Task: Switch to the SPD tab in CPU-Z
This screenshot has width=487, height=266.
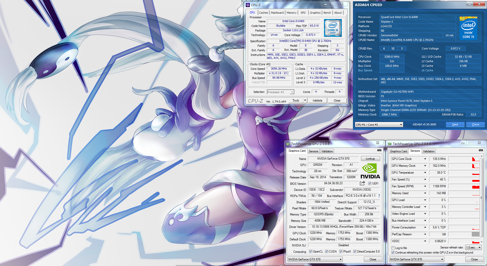Action: point(303,13)
